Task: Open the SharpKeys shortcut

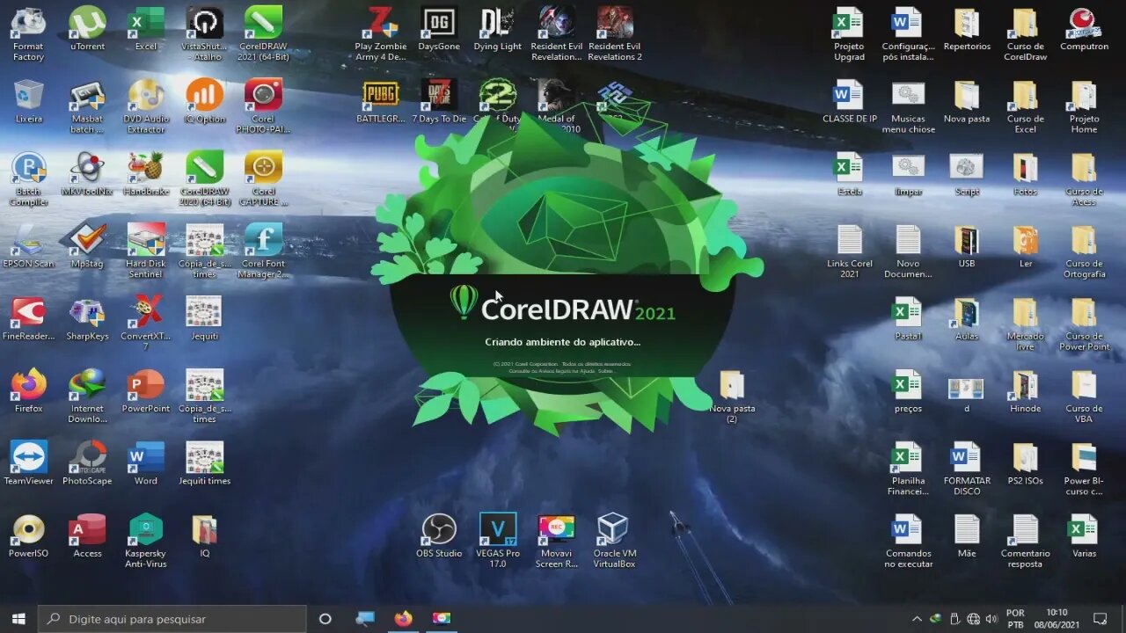Action: [87, 318]
